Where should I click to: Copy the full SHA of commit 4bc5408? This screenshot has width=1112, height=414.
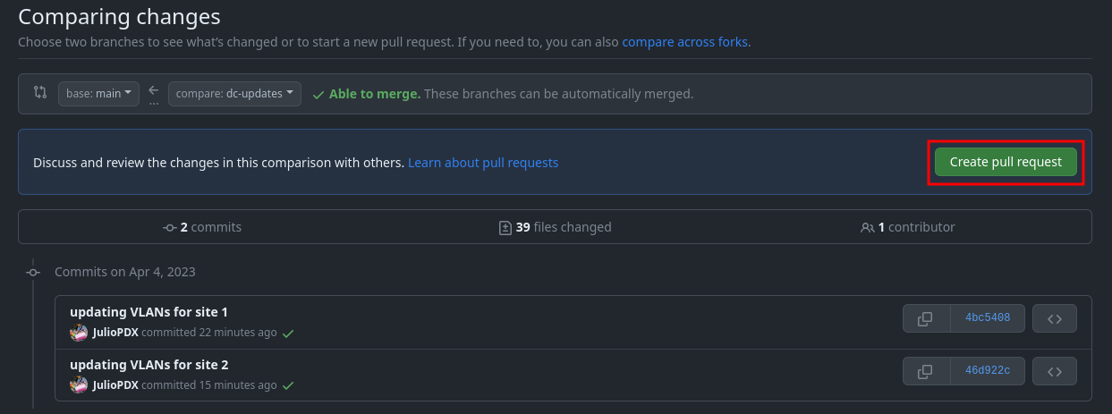(x=926, y=318)
